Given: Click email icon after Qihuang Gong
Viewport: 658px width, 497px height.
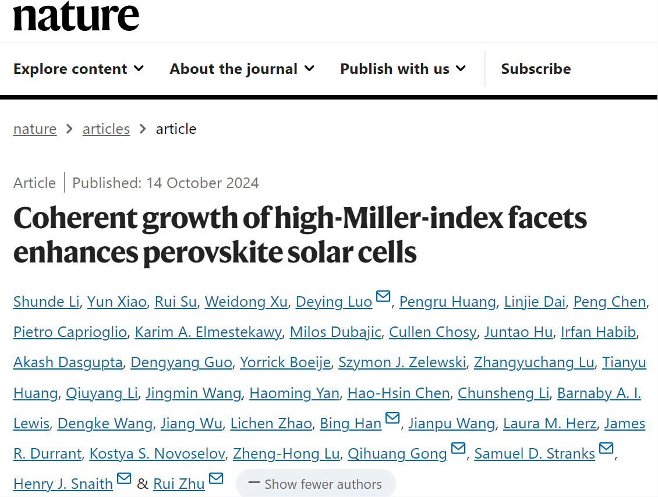Looking at the screenshot, I should click(x=458, y=448).
